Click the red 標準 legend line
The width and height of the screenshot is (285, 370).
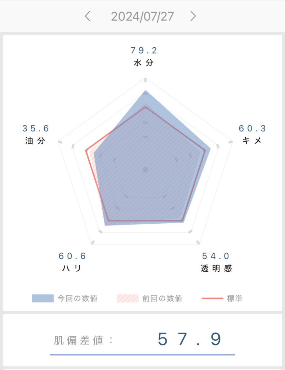(x=212, y=298)
